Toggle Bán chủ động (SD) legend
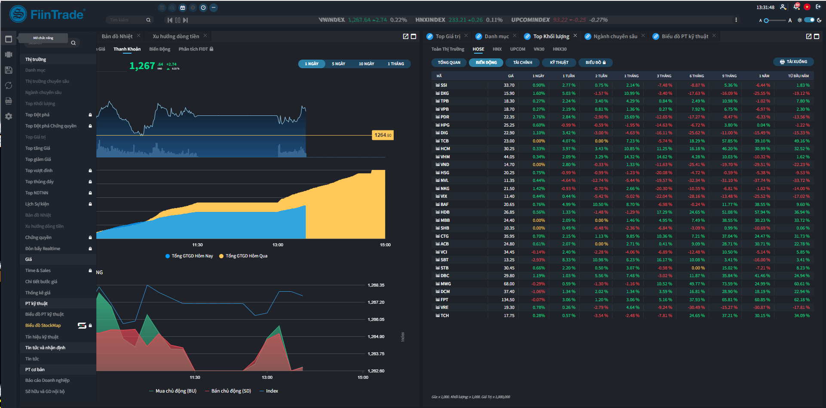This screenshot has height=408, width=826. point(228,391)
